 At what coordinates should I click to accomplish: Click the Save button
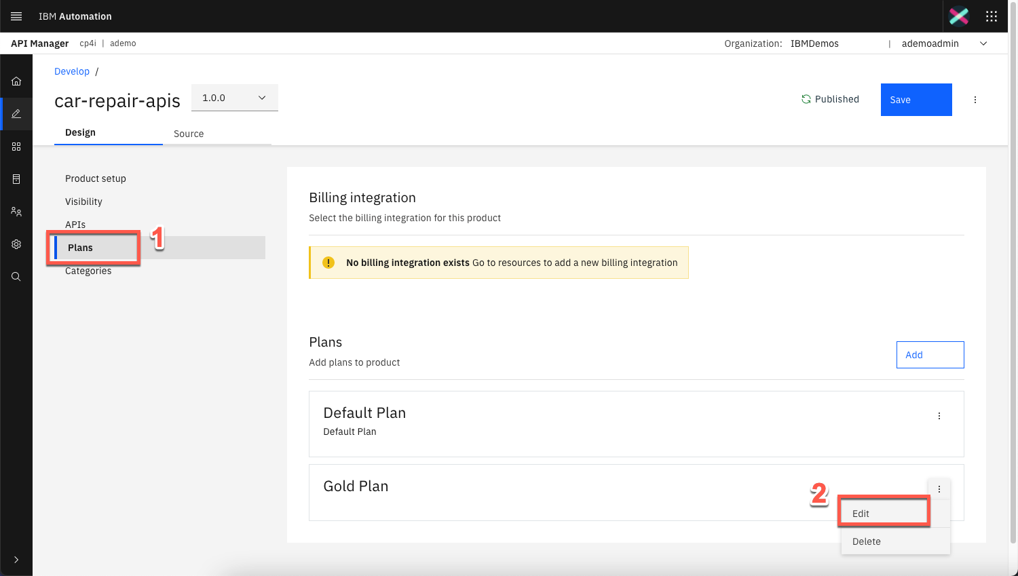click(x=916, y=100)
